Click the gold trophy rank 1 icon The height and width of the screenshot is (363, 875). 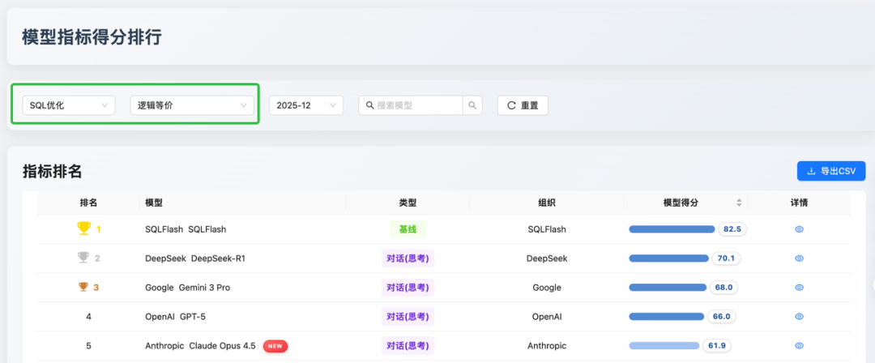click(x=83, y=228)
